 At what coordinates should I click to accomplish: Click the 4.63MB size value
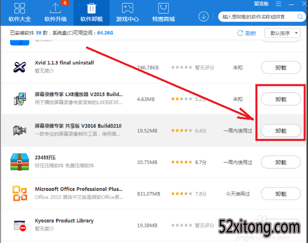(146, 99)
